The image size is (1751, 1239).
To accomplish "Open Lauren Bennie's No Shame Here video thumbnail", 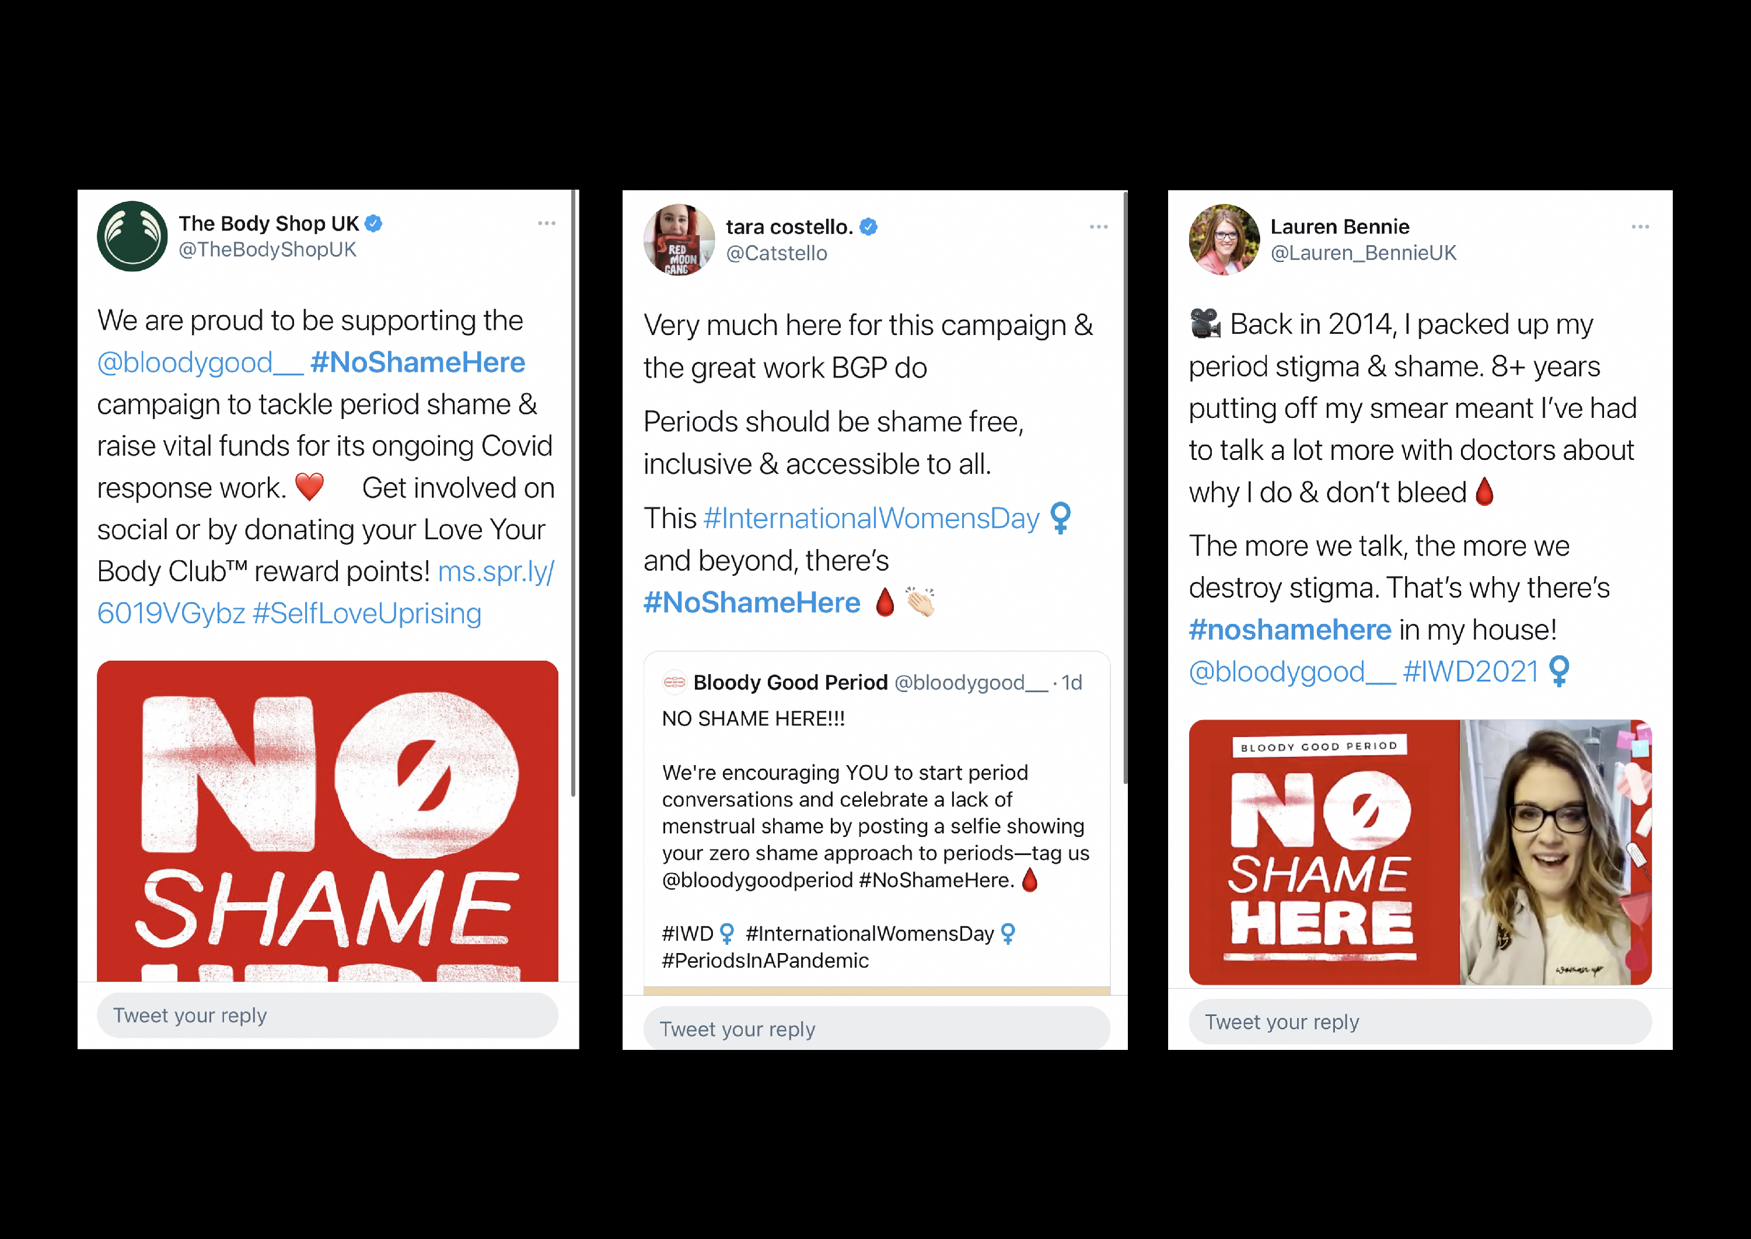I will pyautogui.click(x=1420, y=852).
